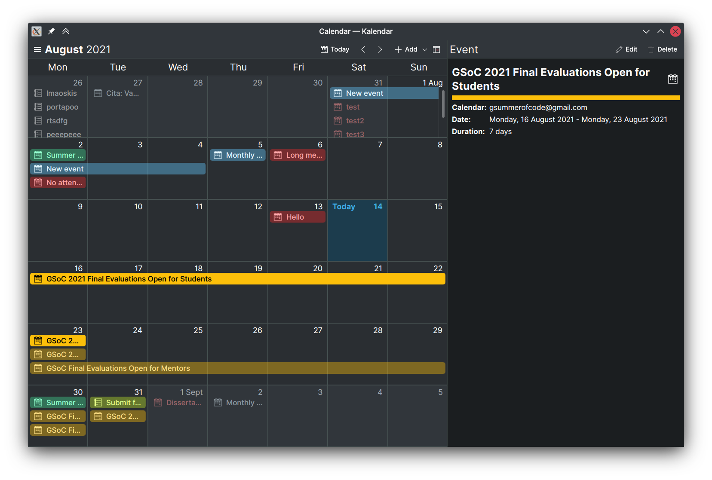Jump to Today button

pos(335,49)
